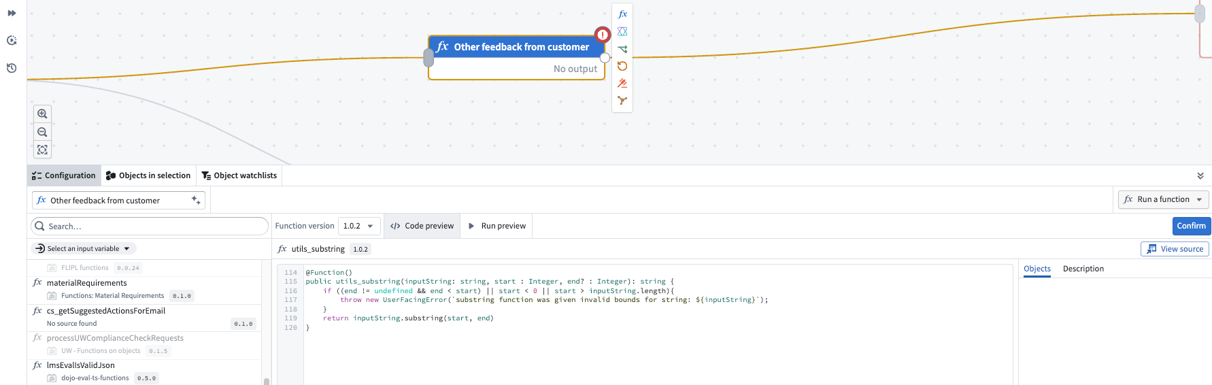
Task: Open the Description tab in right pane
Action: point(1083,269)
